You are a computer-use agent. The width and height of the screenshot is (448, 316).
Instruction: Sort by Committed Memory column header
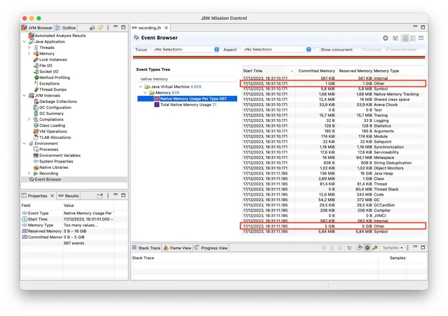[316, 71]
